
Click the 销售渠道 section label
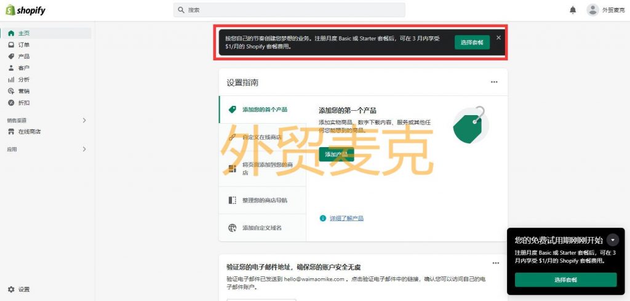click(x=17, y=121)
